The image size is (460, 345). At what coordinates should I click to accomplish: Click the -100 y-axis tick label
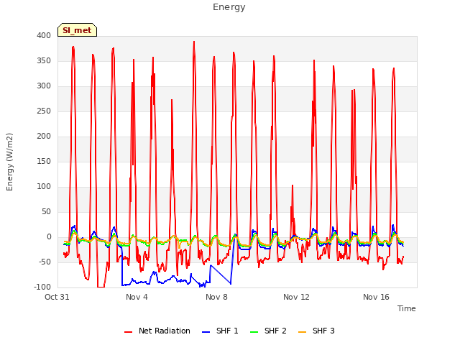pos(42,287)
